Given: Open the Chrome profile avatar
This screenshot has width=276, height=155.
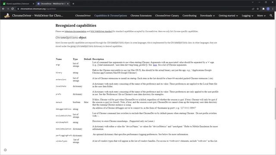Looking at the screenshot, I should coord(268,9).
